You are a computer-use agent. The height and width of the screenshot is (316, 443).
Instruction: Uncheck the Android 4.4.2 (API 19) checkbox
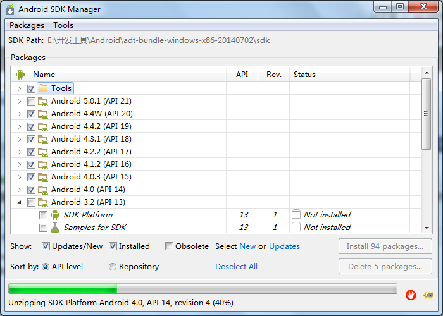(31, 126)
